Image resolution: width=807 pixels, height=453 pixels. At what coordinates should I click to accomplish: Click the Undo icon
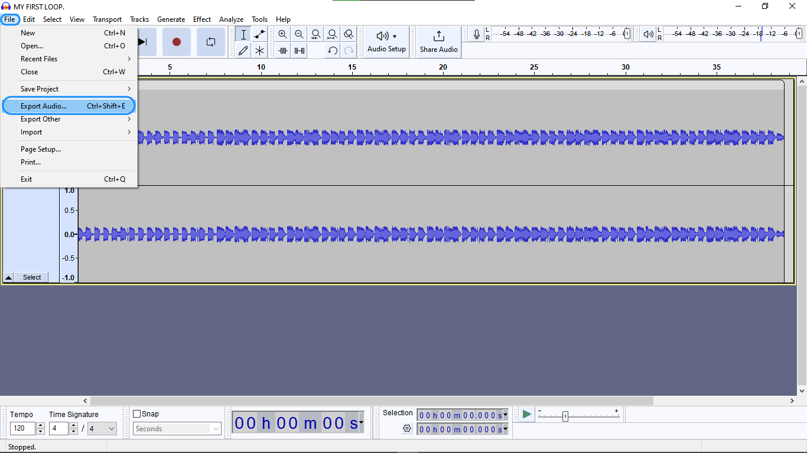pyautogui.click(x=332, y=50)
